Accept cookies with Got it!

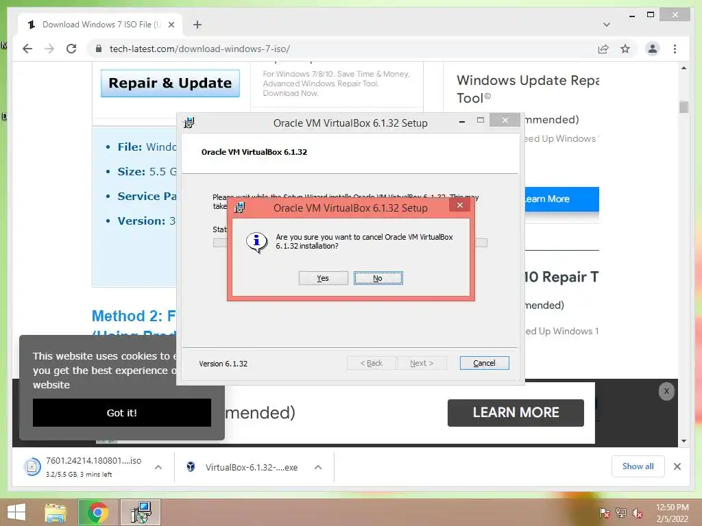click(122, 413)
